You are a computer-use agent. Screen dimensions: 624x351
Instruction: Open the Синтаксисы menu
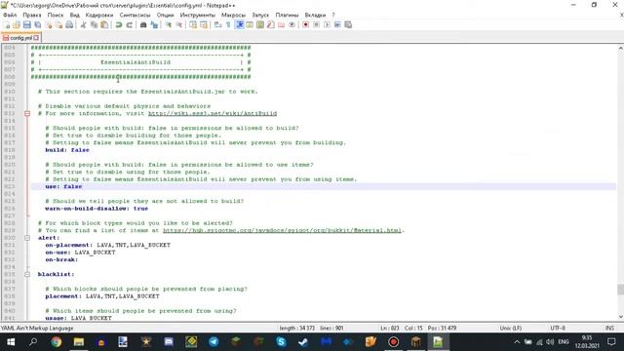coord(135,16)
